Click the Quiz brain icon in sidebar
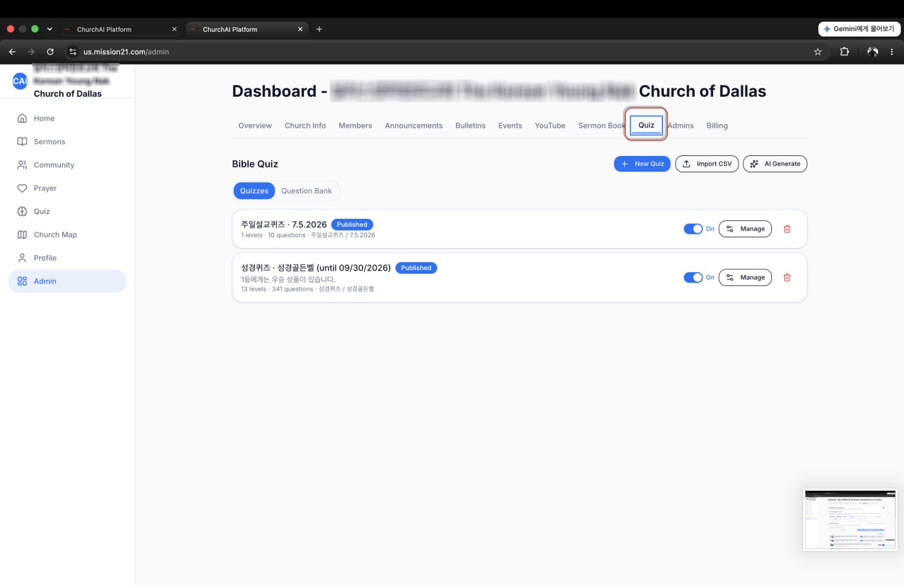The height and width of the screenshot is (585, 904). 22,211
